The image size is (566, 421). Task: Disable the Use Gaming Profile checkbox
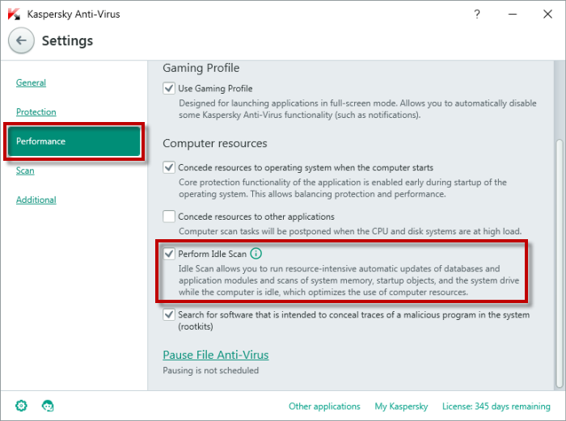pos(169,88)
